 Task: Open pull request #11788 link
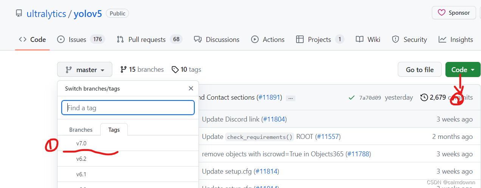tap(358, 154)
